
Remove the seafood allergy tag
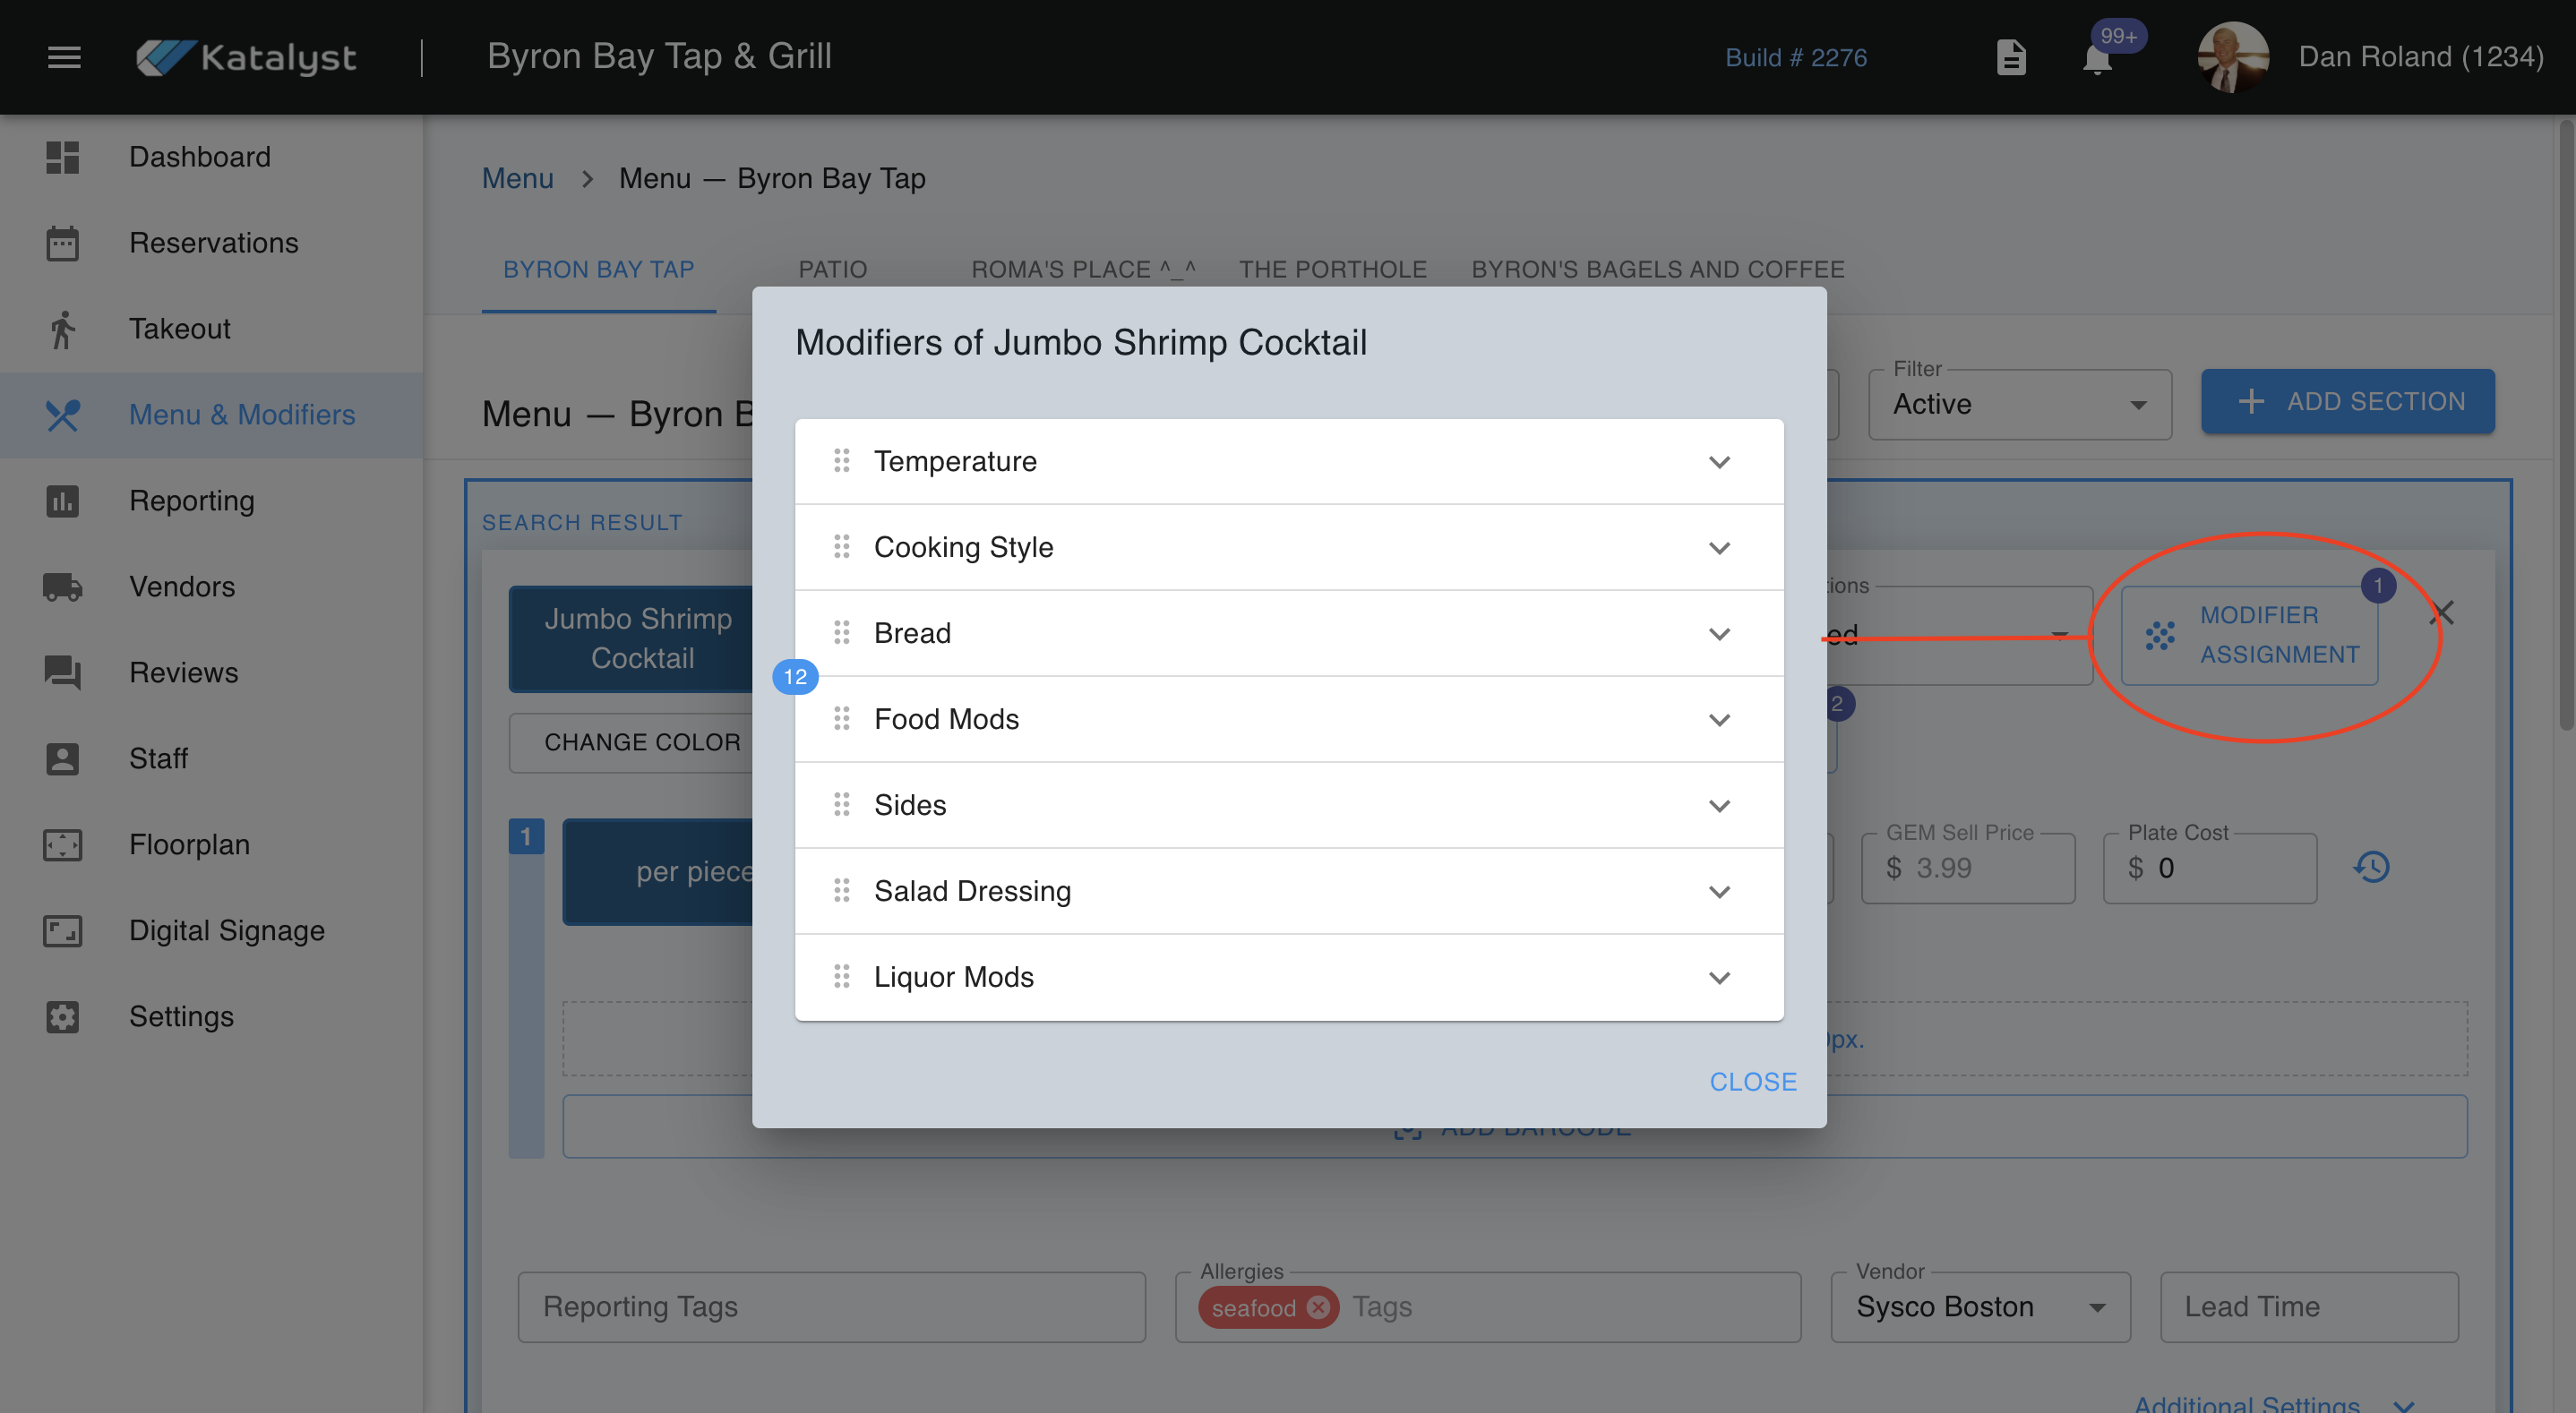(1318, 1307)
